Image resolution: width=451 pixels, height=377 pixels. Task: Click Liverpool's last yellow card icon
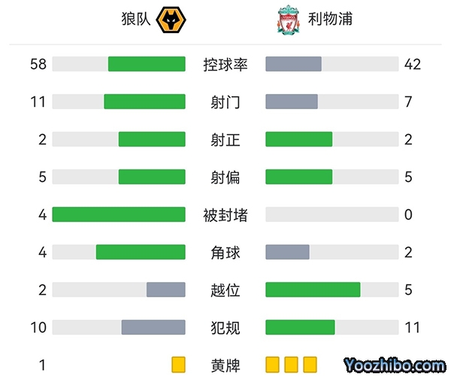click(310, 365)
